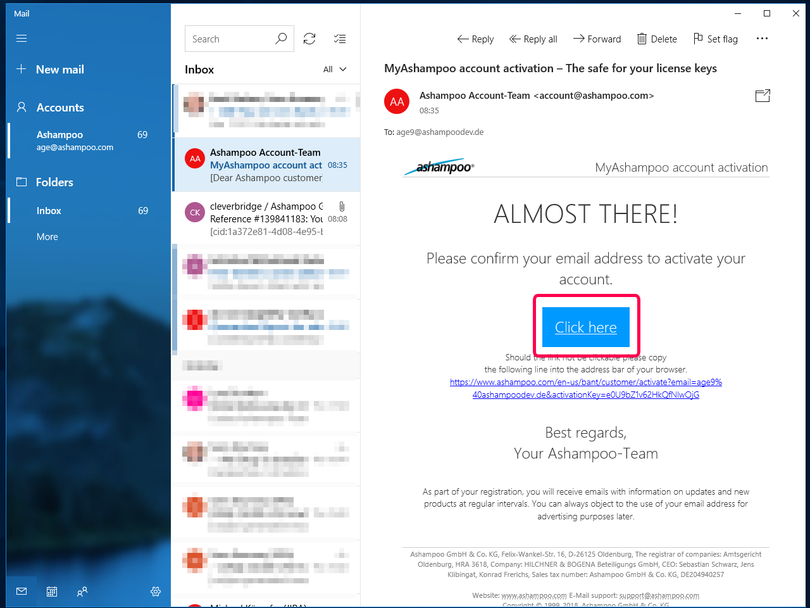Choose Reply all

[533, 39]
